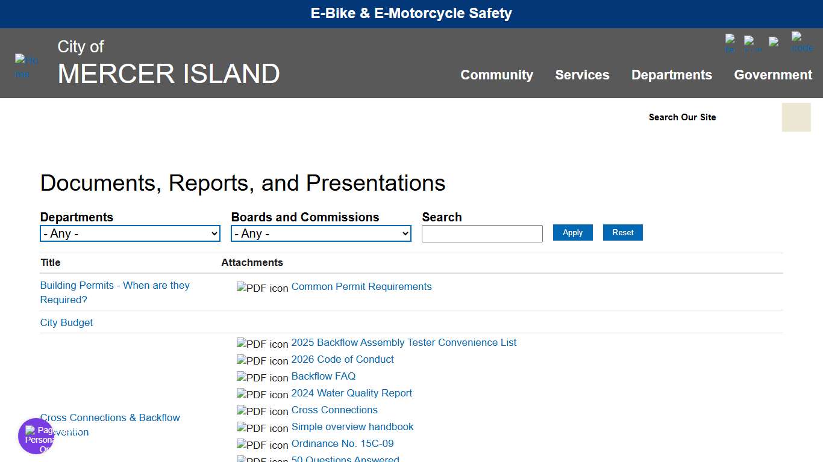Click inside the Search text field
This screenshot has height=462, width=823.
[481, 233]
